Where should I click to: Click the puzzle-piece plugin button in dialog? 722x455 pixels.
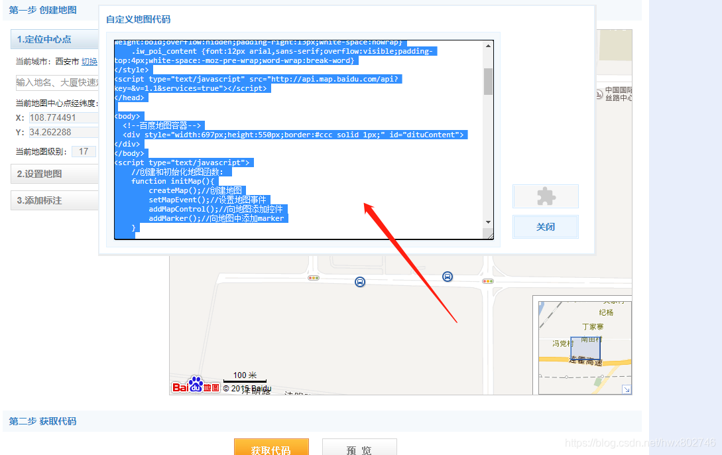(x=546, y=196)
